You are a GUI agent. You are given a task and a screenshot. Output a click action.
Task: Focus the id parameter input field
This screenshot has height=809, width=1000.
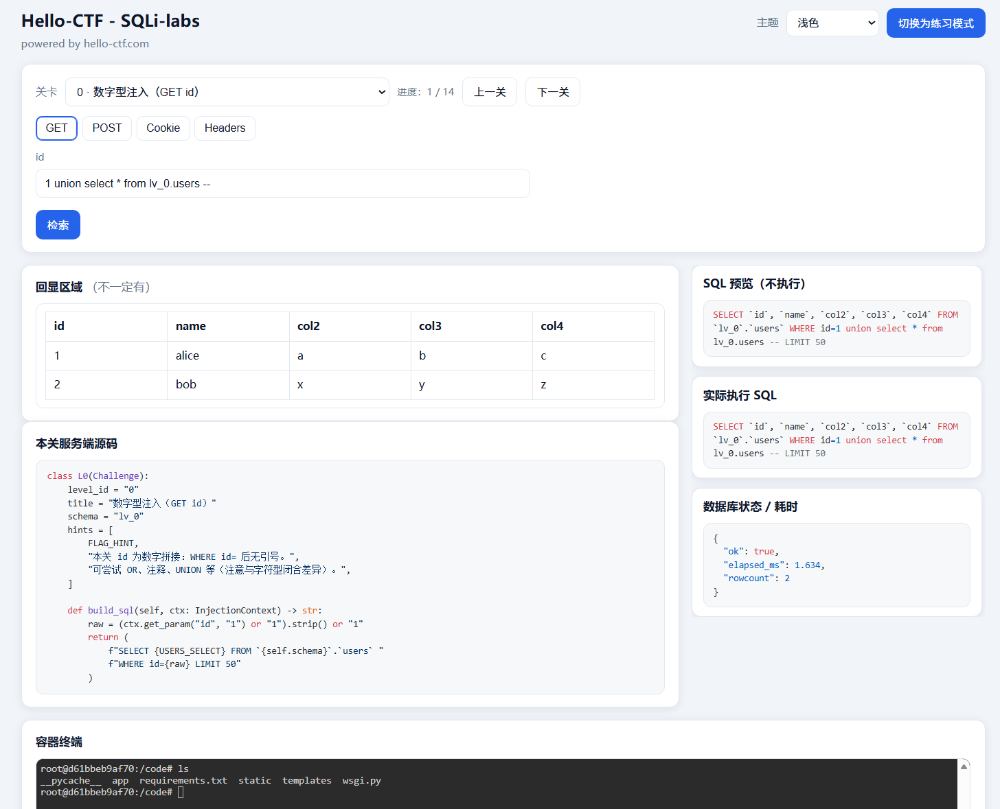coord(282,183)
